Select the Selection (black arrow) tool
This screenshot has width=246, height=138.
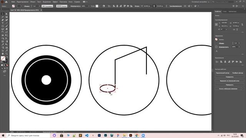pyautogui.click(x=3, y=14)
